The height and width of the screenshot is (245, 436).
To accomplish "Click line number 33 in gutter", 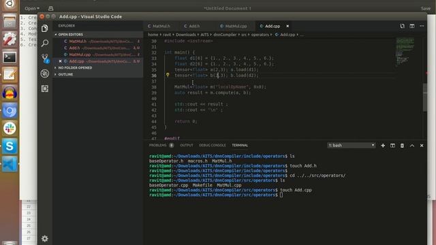I will pyautogui.click(x=154, y=59).
